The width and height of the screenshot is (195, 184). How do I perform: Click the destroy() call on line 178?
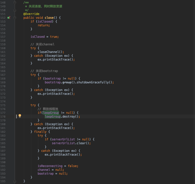click(70, 117)
